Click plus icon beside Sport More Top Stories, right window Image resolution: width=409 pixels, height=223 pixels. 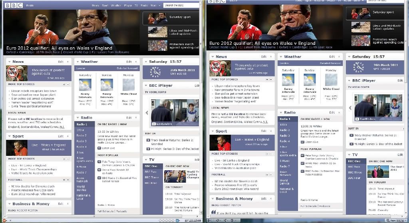click(267, 154)
